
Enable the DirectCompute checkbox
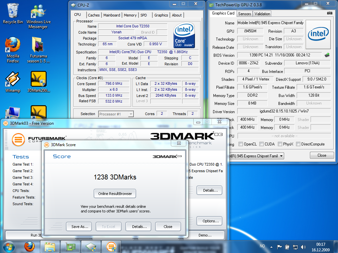click(x=298, y=144)
